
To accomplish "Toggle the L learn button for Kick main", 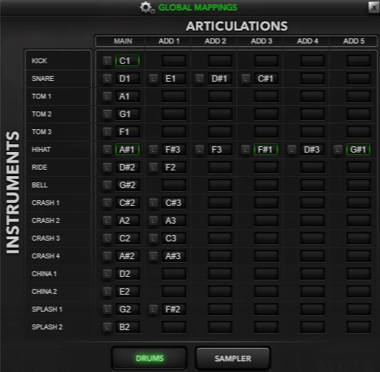I will (107, 61).
